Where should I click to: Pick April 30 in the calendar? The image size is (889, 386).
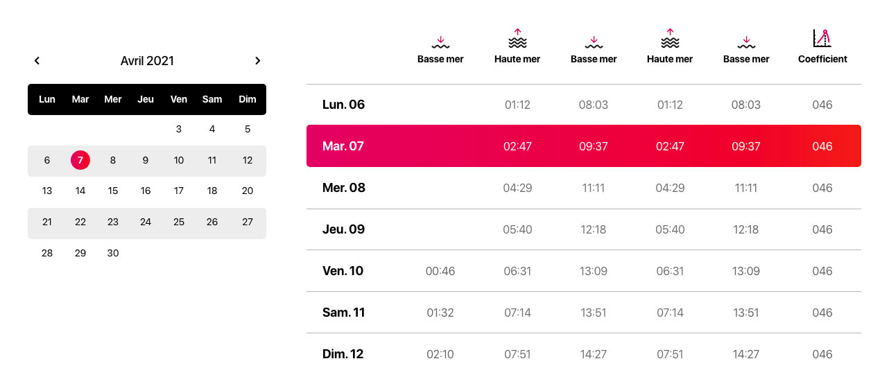tap(113, 254)
